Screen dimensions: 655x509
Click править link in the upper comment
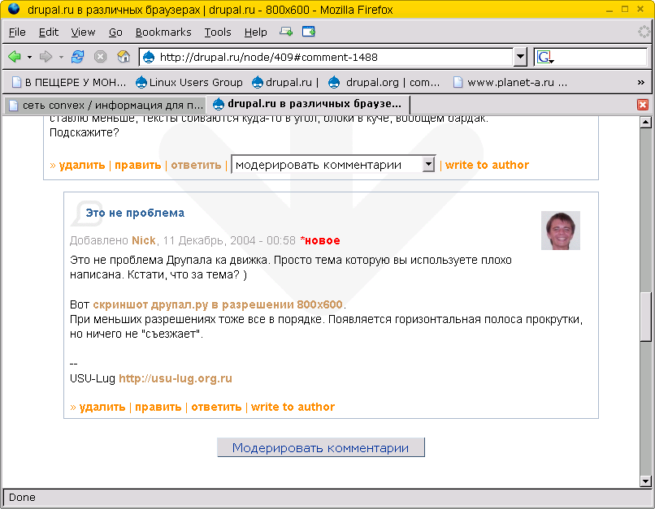point(138,166)
